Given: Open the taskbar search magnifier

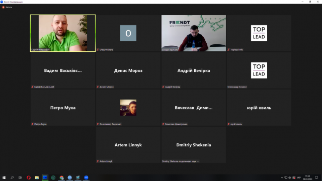Looking at the screenshot, I should click(x=12, y=177).
